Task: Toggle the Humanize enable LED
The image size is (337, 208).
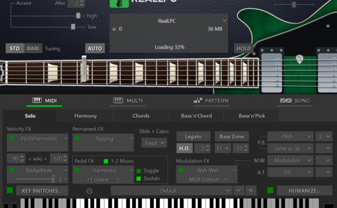Action: point(270,190)
